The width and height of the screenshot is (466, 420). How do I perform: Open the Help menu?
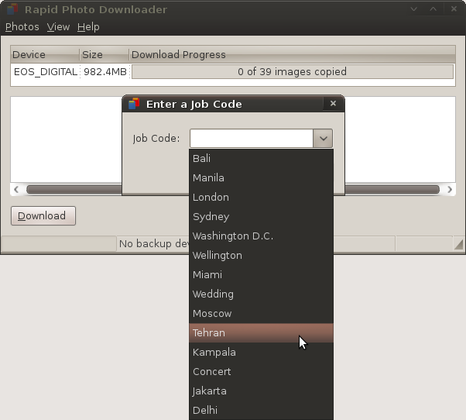(88, 26)
